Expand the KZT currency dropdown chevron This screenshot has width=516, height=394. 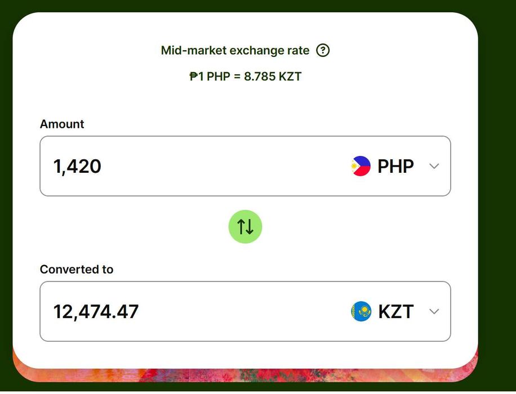[434, 311]
